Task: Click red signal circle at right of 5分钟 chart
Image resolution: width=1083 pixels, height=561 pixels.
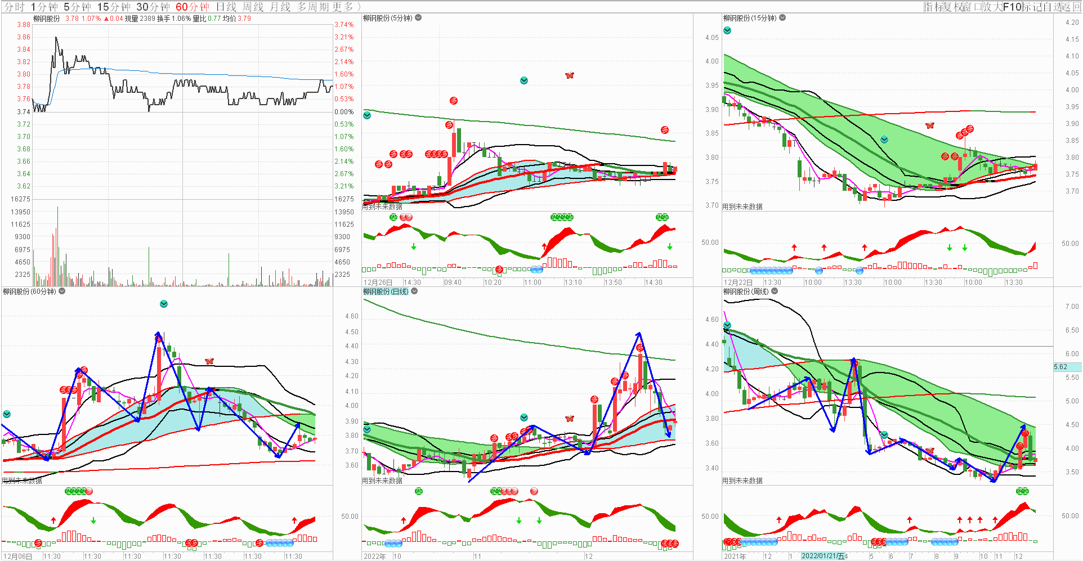Action: point(665,130)
